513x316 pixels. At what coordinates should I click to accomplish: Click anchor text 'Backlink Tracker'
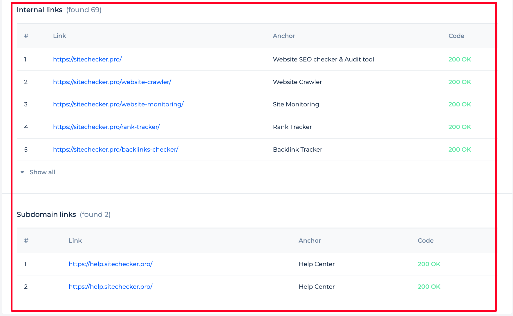[x=298, y=150]
